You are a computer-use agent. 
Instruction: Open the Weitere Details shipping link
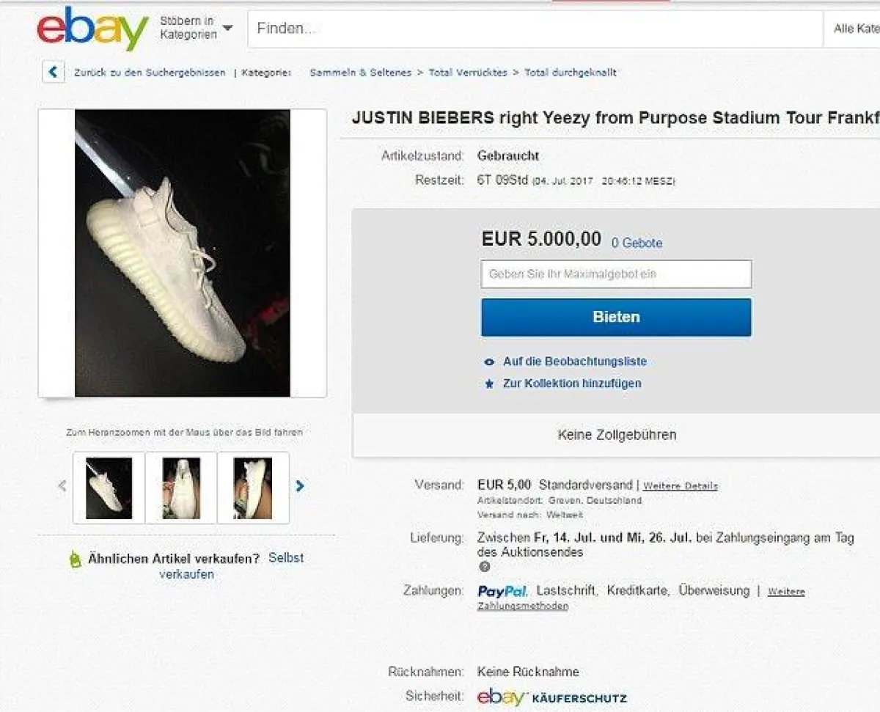[x=681, y=486]
